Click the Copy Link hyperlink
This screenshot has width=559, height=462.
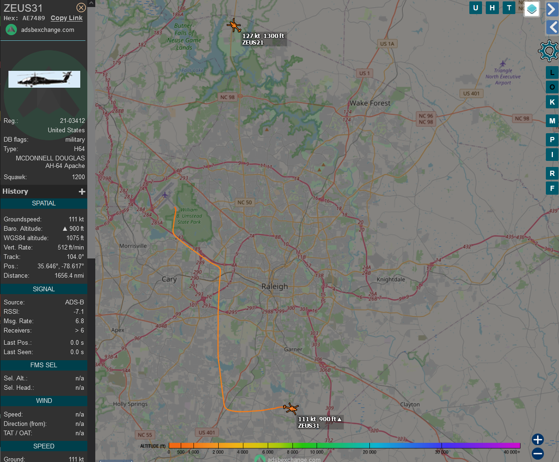point(66,18)
